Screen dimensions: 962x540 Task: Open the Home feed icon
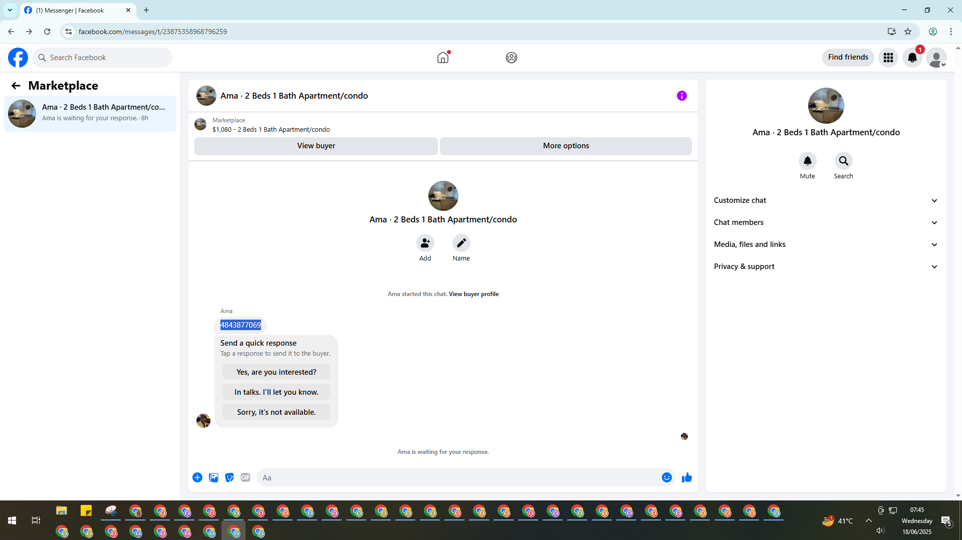click(x=443, y=58)
